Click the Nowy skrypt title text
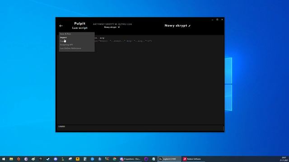This screenshot has width=289, height=162. pos(176,26)
